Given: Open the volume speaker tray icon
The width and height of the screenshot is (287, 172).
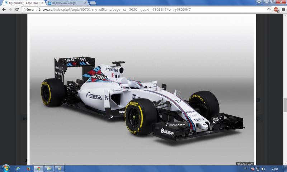Looking at the screenshot, I should coord(263,169).
